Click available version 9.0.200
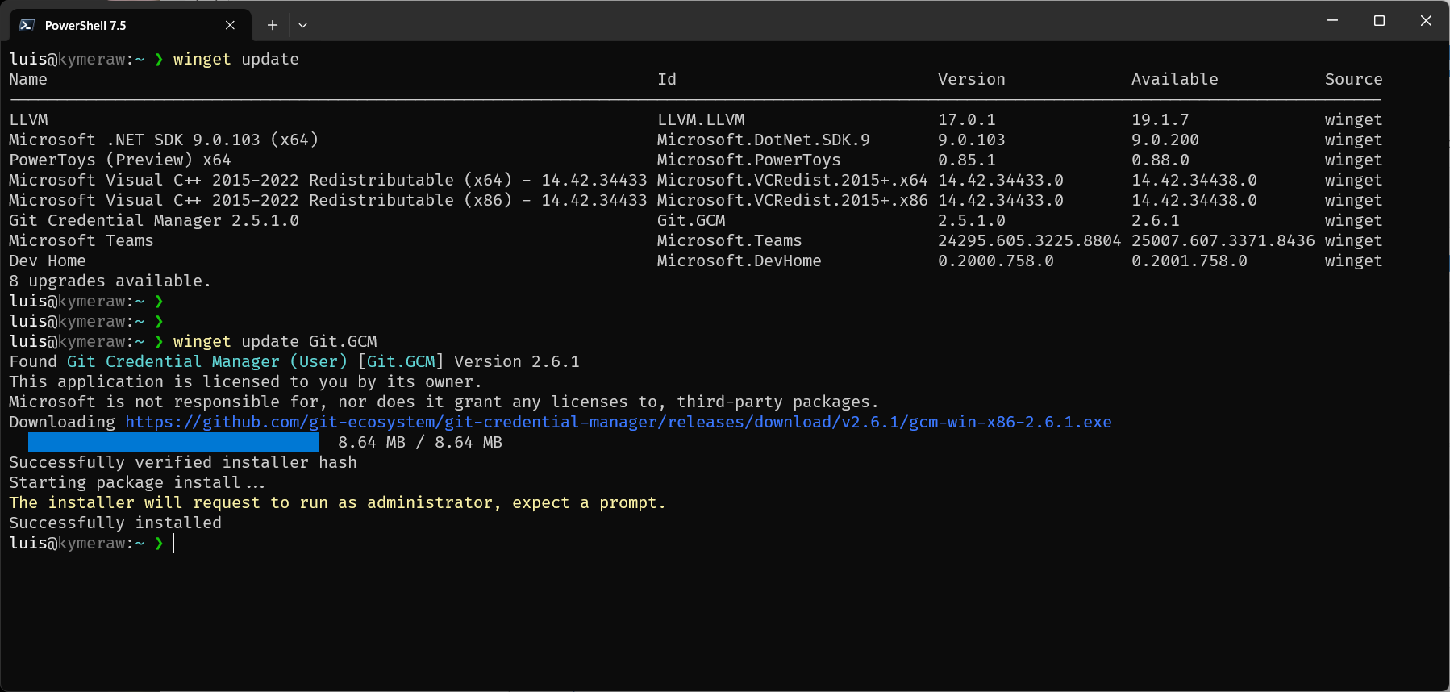Viewport: 1450px width, 692px height. pos(1165,140)
